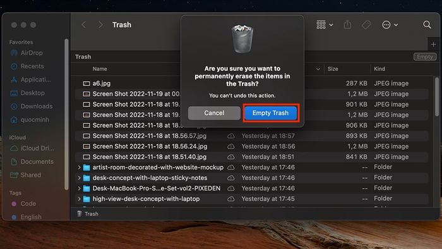
Task: Click the iCloud download icon for Screen Shot 18.56.57
Action: (x=231, y=136)
